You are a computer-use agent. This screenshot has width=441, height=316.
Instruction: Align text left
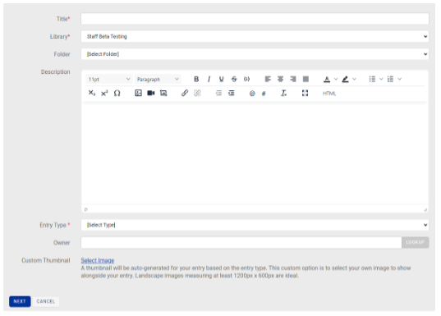click(268, 80)
